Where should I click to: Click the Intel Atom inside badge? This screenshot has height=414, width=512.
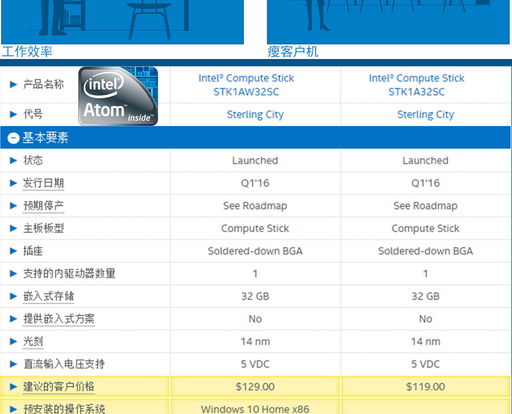click(x=118, y=96)
